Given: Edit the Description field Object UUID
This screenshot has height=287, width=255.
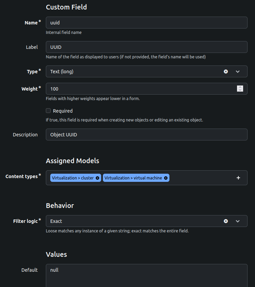Looking at the screenshot, I should (147, 135).
